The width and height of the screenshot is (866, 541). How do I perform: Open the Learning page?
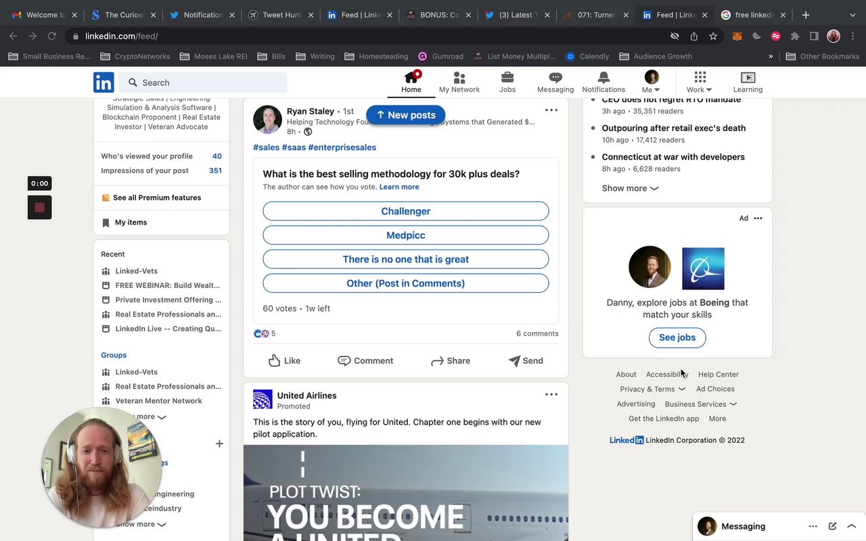coord(748,83)
